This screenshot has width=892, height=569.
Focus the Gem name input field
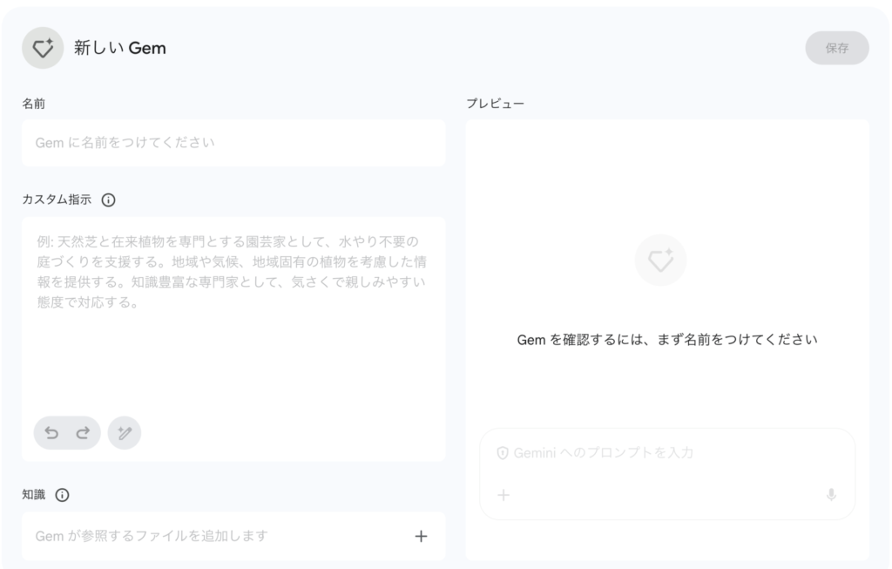click(233, 143)
